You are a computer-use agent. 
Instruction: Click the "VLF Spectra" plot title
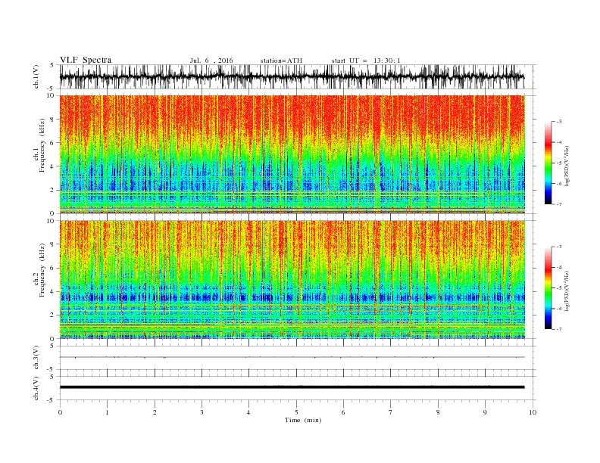tap(86, 60)
